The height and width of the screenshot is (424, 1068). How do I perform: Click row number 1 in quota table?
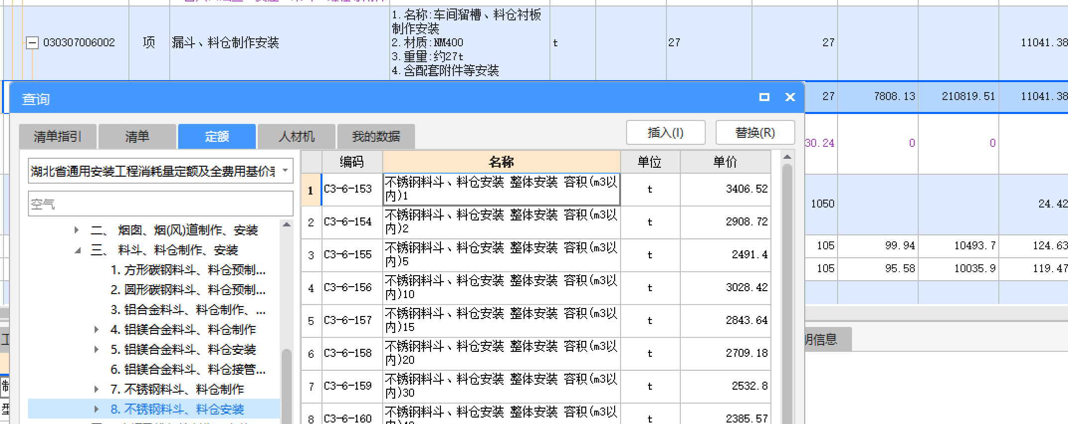(x=311, y=190)
